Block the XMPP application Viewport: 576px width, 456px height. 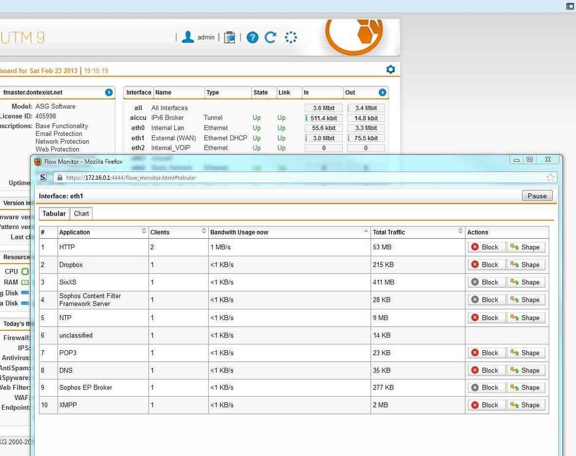click(486, 405)
